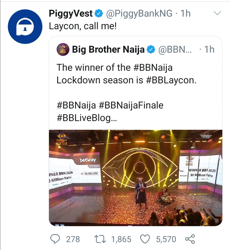The height and width of the screenshot is (250, 230).
Task: Click Big Brother Naija verified badge
Action: pyautogui.click(x=150, y=50)
